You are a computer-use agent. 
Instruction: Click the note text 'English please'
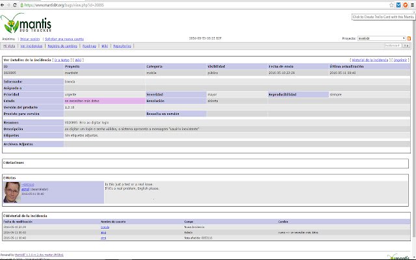[x=148, y=188]
